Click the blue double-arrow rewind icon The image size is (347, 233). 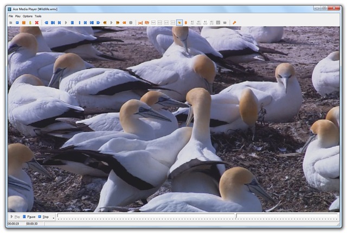click(47, 23)
